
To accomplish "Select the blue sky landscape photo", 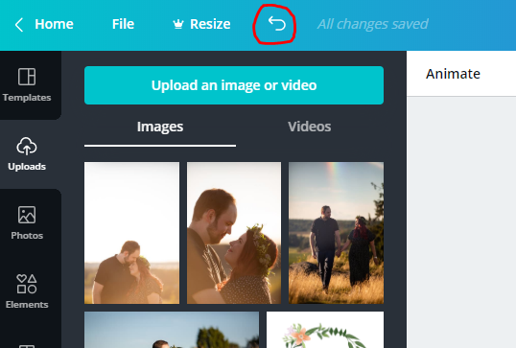I will 172,330.
